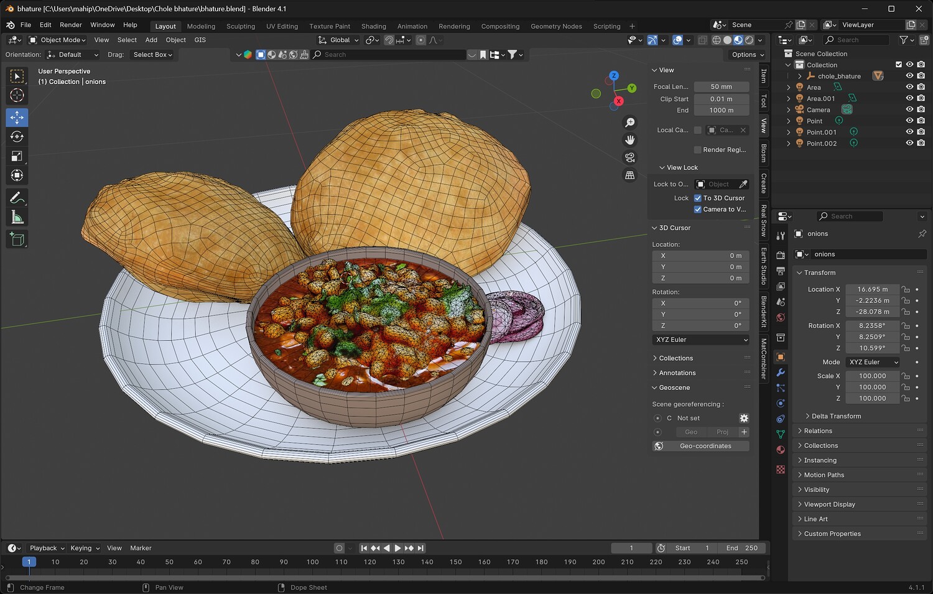Jump to the end frame

pyautogui.click(x=420, y=548)
